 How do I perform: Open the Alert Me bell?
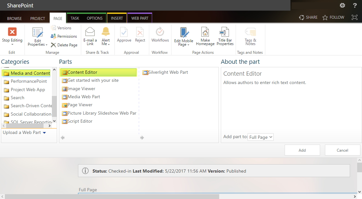106,32
